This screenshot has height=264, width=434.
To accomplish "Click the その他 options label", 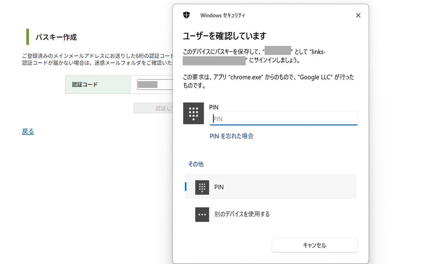I will 196,164.
